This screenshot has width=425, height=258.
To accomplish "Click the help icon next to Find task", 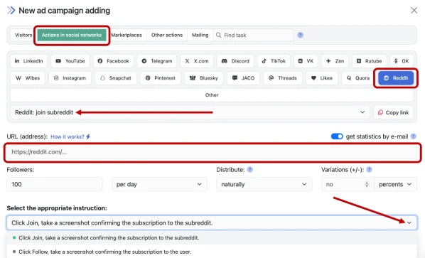I will tap(301, 35).
